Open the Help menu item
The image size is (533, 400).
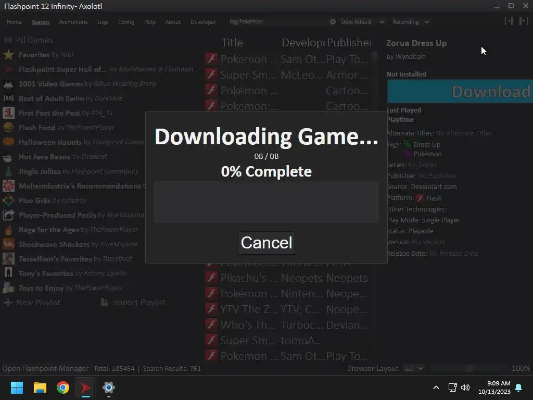tap(149, 22)
